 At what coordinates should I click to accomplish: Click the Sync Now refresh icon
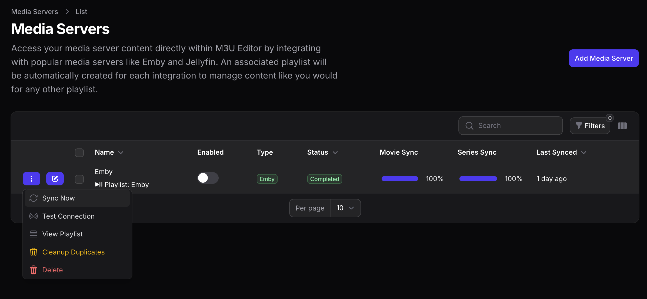33,198
